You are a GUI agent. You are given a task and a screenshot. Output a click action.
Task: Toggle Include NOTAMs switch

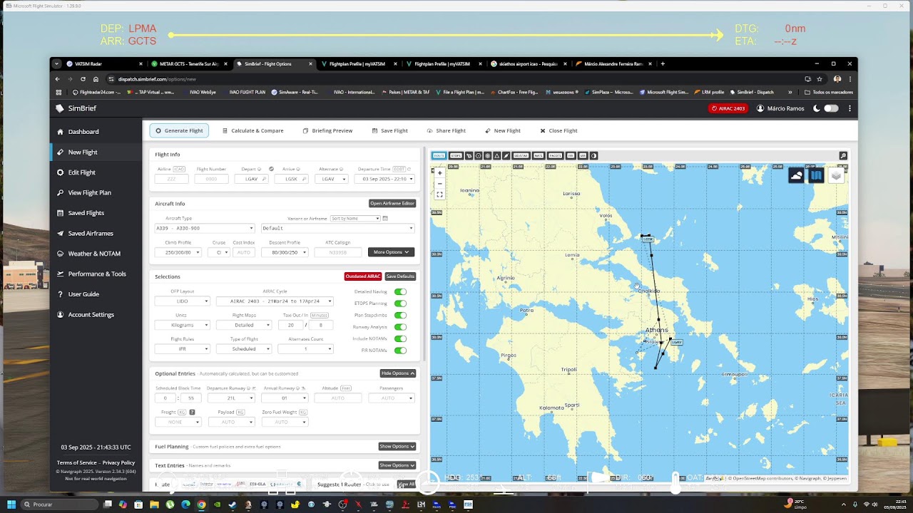[400, 338]
